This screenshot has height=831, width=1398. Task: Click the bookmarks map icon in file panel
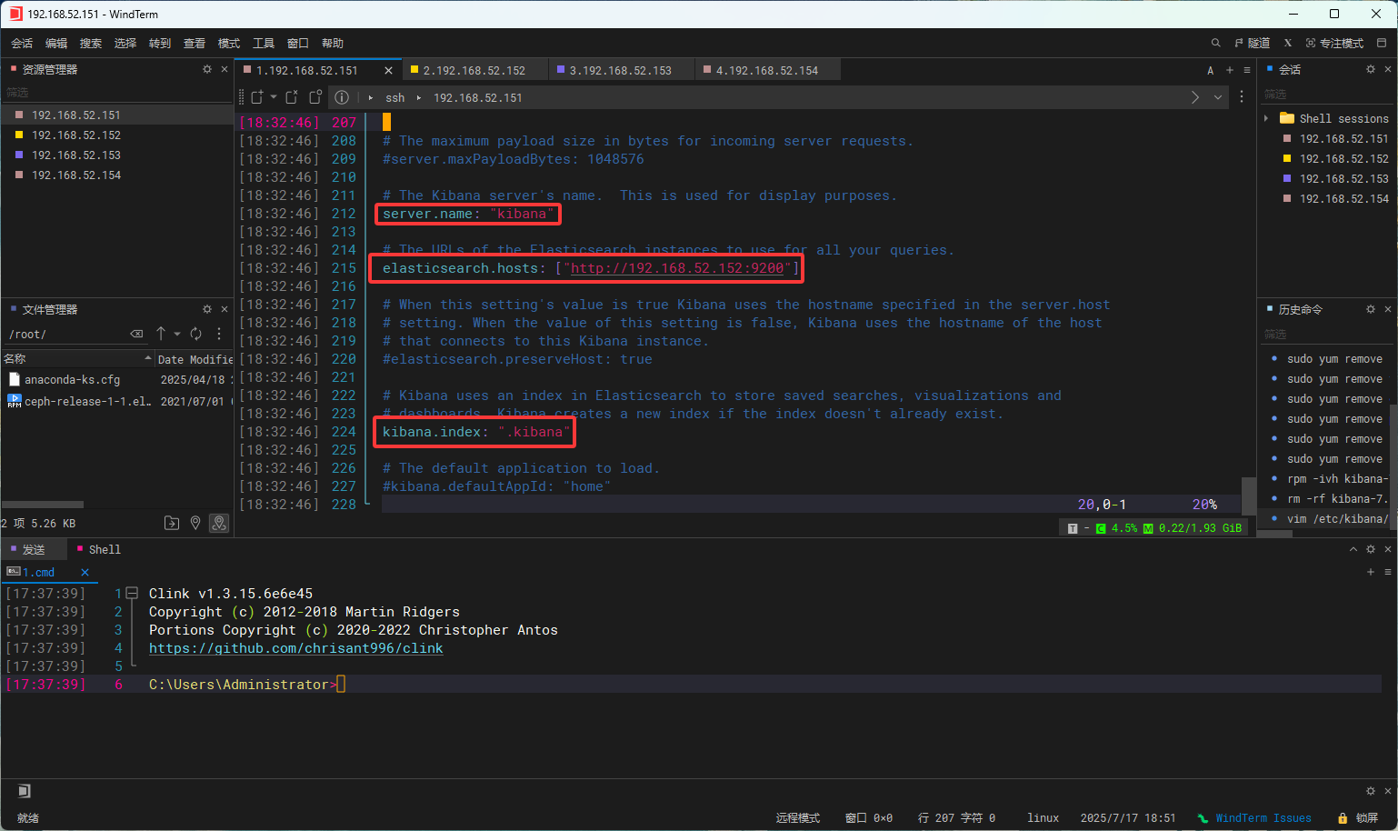(x=218, y=523)
